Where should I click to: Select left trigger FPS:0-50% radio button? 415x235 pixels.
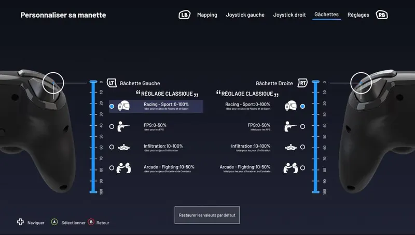tap(112, 126)
